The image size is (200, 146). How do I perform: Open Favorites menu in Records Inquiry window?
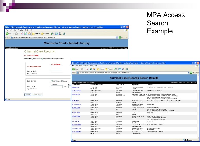click(x=21, y=30)
